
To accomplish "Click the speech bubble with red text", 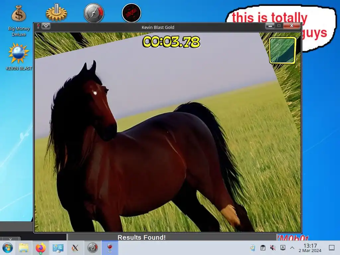I will [x=318, y=28].
